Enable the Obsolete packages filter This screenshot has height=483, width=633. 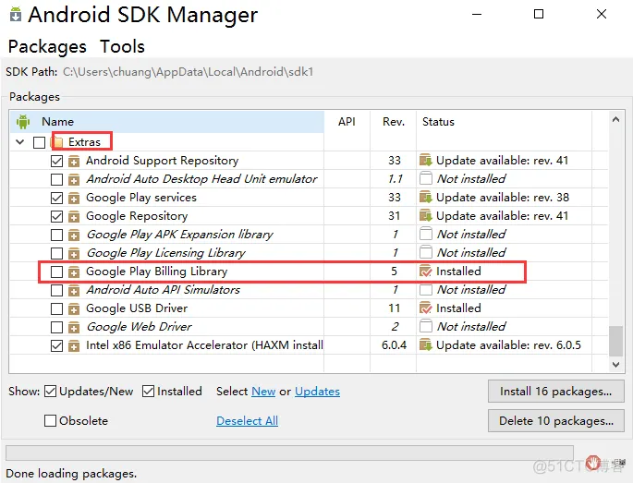tap(50, 420)
